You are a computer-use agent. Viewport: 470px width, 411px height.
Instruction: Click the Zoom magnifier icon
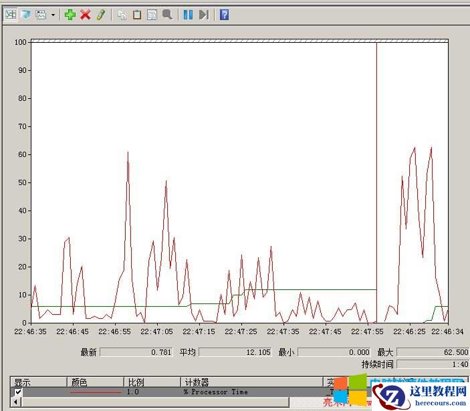(167, 14)
